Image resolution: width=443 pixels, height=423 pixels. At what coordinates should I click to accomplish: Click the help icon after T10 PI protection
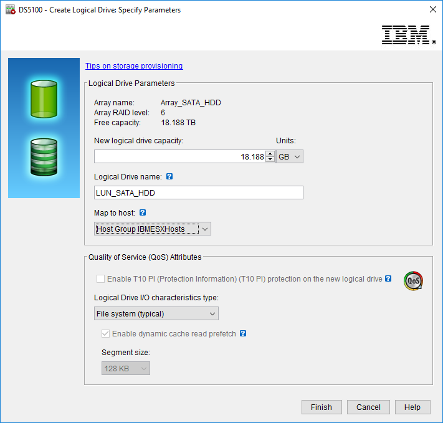click(388, 278)
